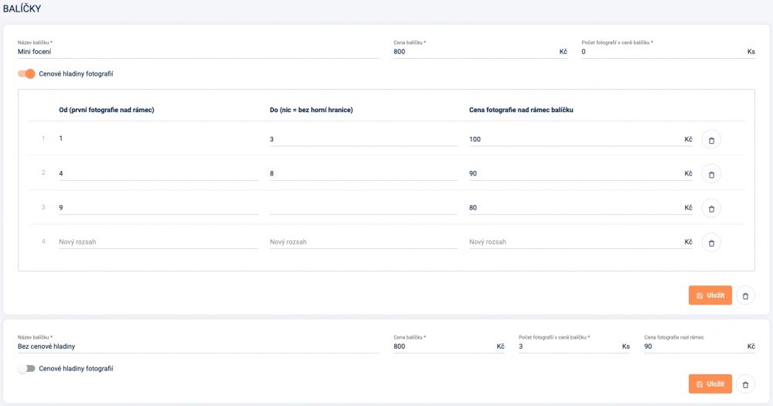773x406 pixels.
Task: Remove price tier row 3
Action: [711, 208]
